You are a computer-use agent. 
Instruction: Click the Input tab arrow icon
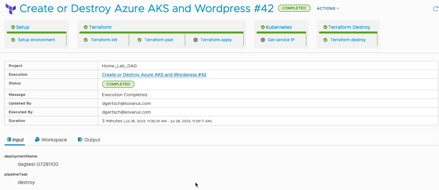coord(8,139)
